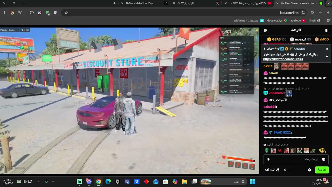Screen dimensions: 332x187
Task: Switch to the X الرئيسية tab
Action: coord(196,3)
